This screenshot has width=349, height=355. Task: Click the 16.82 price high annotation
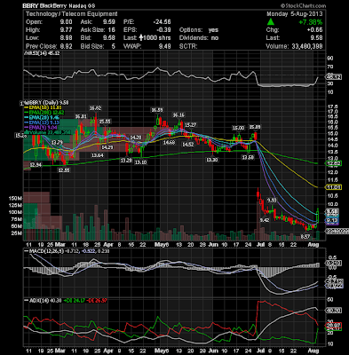[x=96, y=108]
